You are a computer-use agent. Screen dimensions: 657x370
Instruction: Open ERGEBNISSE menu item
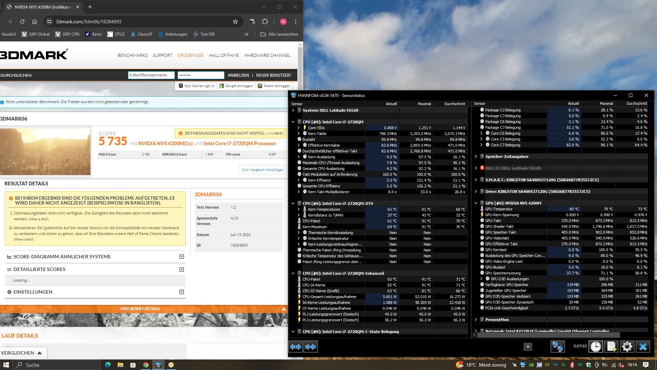pos(191,55)
